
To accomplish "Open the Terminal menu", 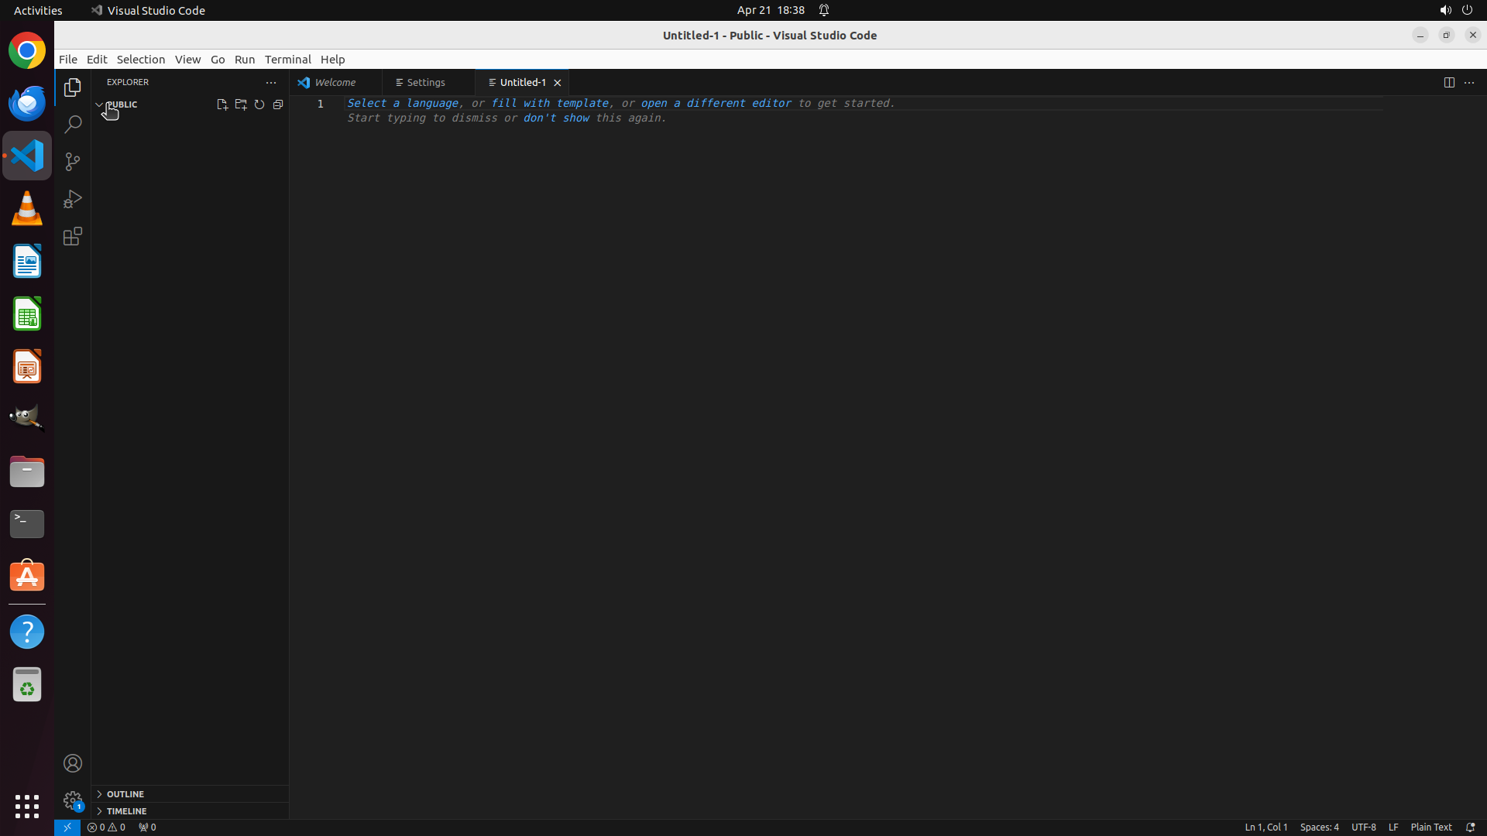I will [287, 59].
